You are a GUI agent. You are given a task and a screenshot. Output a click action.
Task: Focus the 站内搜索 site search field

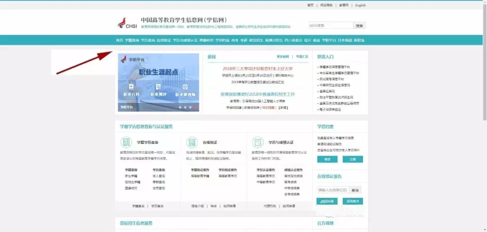coord(331,26)
